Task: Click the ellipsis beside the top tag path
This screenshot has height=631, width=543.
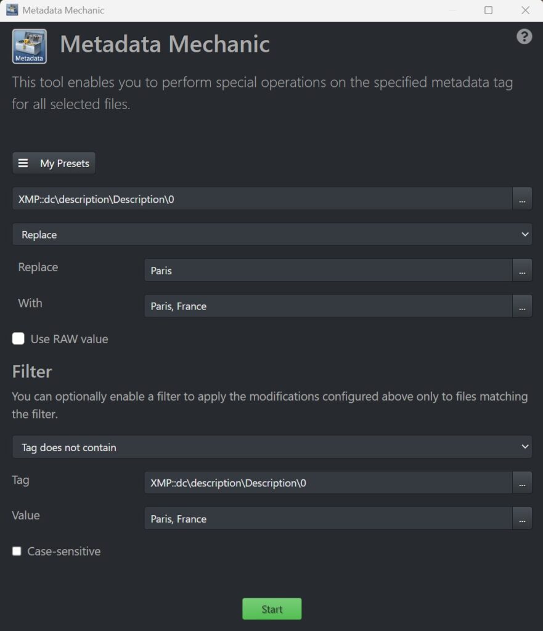Action: [x=522, y=198]
